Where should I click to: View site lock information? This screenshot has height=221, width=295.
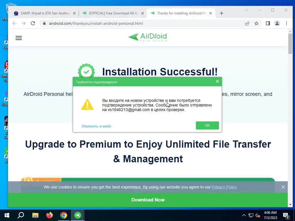(44, 23)
